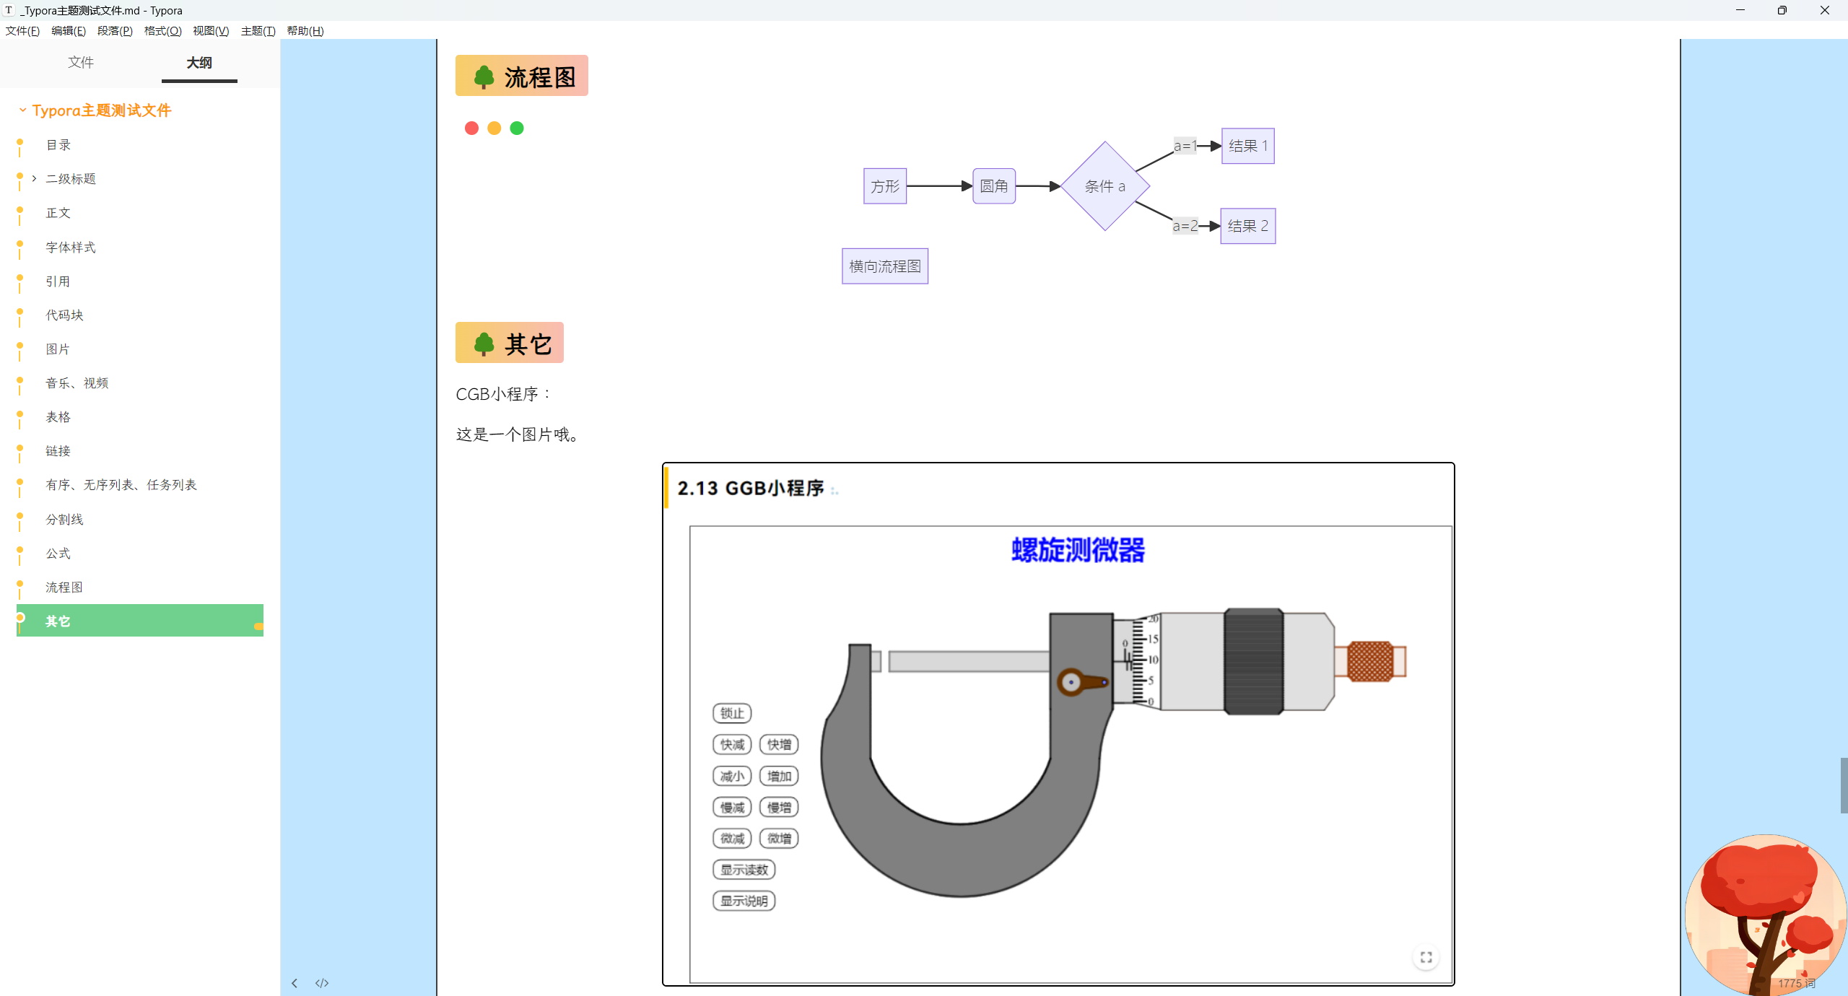Click the 横向流程图 flowchart node
The width and height of the screenshot is (1848, 996).
click(885, 266)
